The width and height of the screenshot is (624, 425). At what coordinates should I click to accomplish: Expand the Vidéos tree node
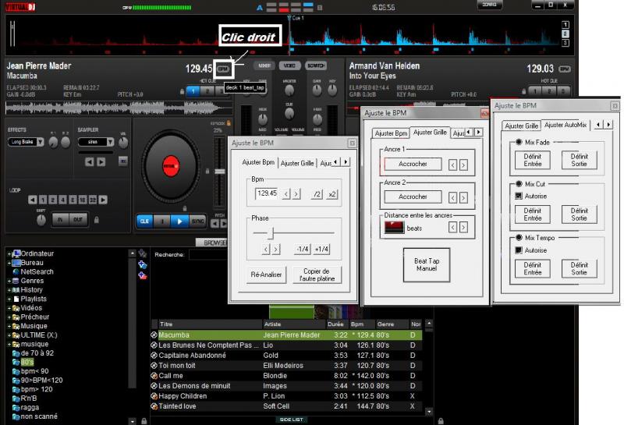(9, 308)
